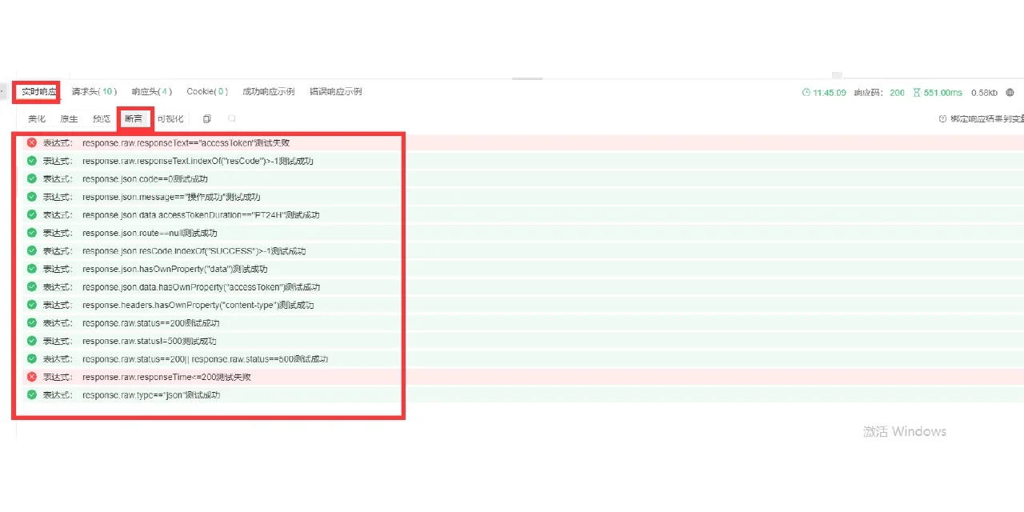Click success icon for status==200 row

[x=32, y=322]
